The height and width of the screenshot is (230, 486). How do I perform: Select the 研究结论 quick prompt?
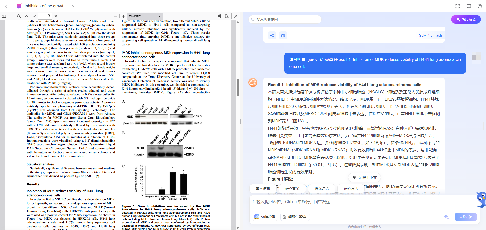click(x=321, y=189)
